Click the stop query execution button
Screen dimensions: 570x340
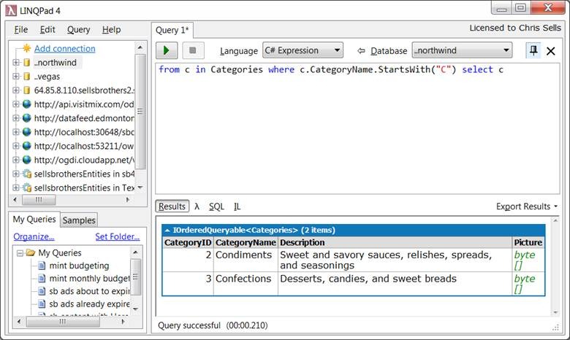click(x=193, y=50)
